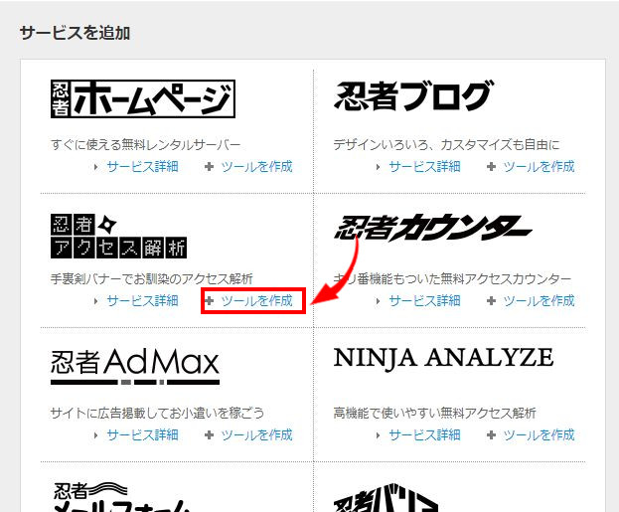The image size is (619, 512).
Task: Click the サービスを追加 heading
Action: coord(75,33)
